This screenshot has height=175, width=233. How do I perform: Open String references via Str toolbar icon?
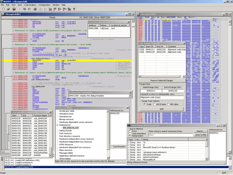click(x=50, y=9)
